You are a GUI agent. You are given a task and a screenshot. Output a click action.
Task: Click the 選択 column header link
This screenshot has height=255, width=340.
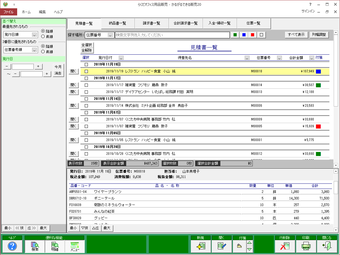pyautogui.click(x=86, y=58)
